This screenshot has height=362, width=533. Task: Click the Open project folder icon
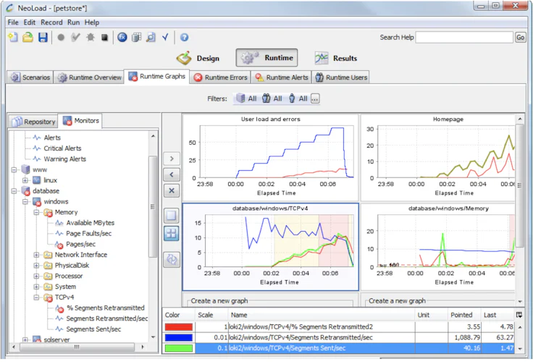click(x=28, y=38)
